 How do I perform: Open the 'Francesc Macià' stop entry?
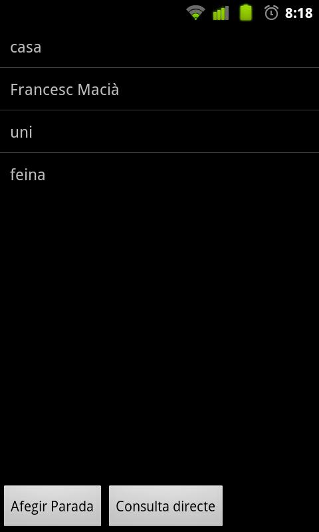pos(159,89)
